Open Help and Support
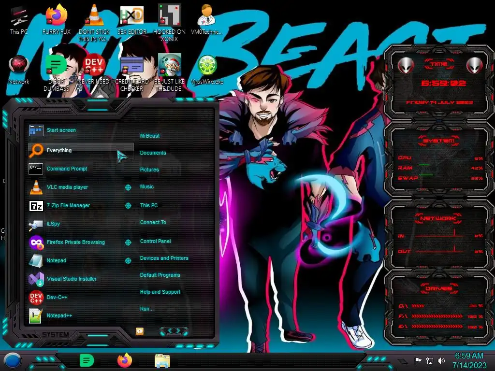 (x=160, y=292)
